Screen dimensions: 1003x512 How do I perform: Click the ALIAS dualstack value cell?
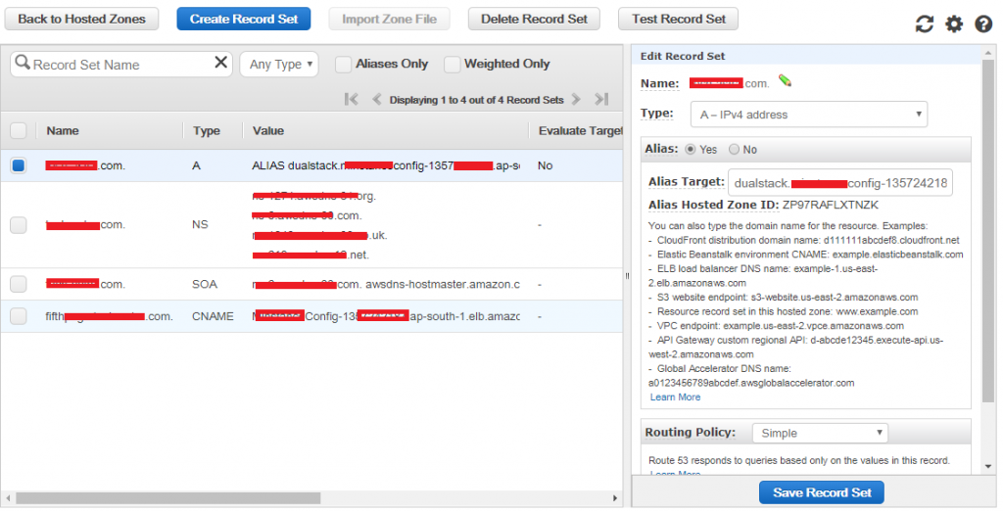coord(386,165)
